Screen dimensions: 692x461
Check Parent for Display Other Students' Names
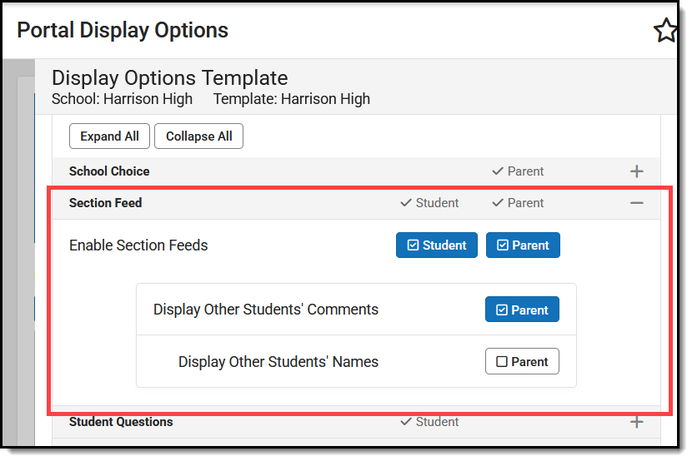point(522,362)
